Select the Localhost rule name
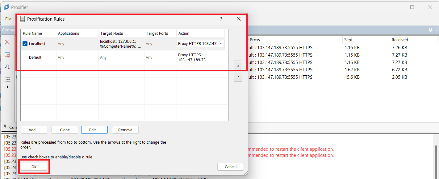Image resolution: width=439 pixels, height=179 pixels. pyautogui.click(x=37, y=44)
